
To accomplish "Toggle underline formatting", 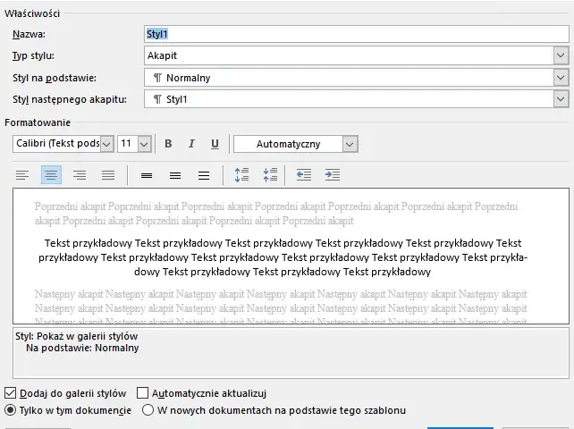I will click(x=215, y=144).
